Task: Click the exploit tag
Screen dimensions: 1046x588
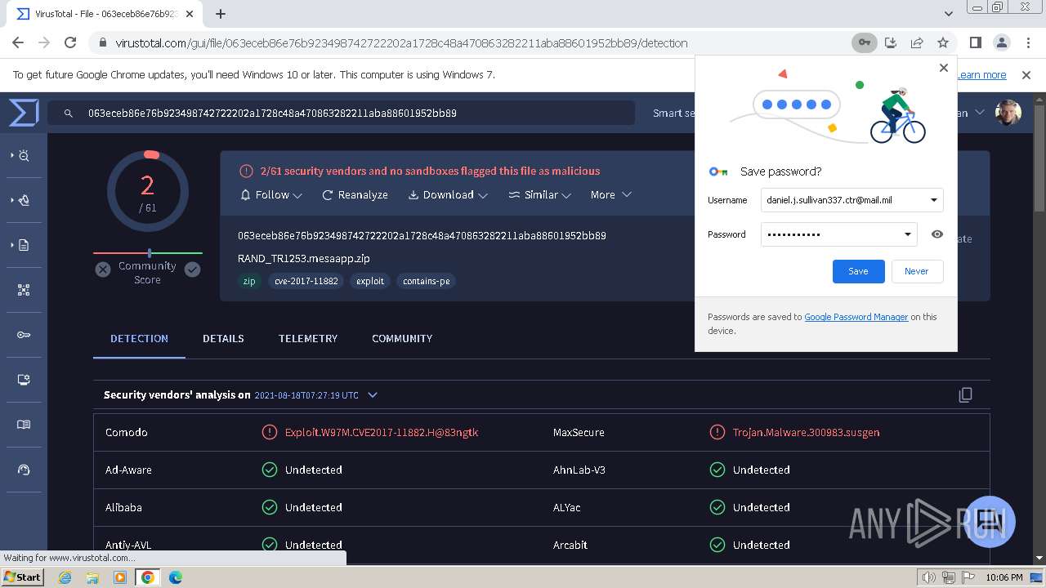Action: click(x=370, y=281)
